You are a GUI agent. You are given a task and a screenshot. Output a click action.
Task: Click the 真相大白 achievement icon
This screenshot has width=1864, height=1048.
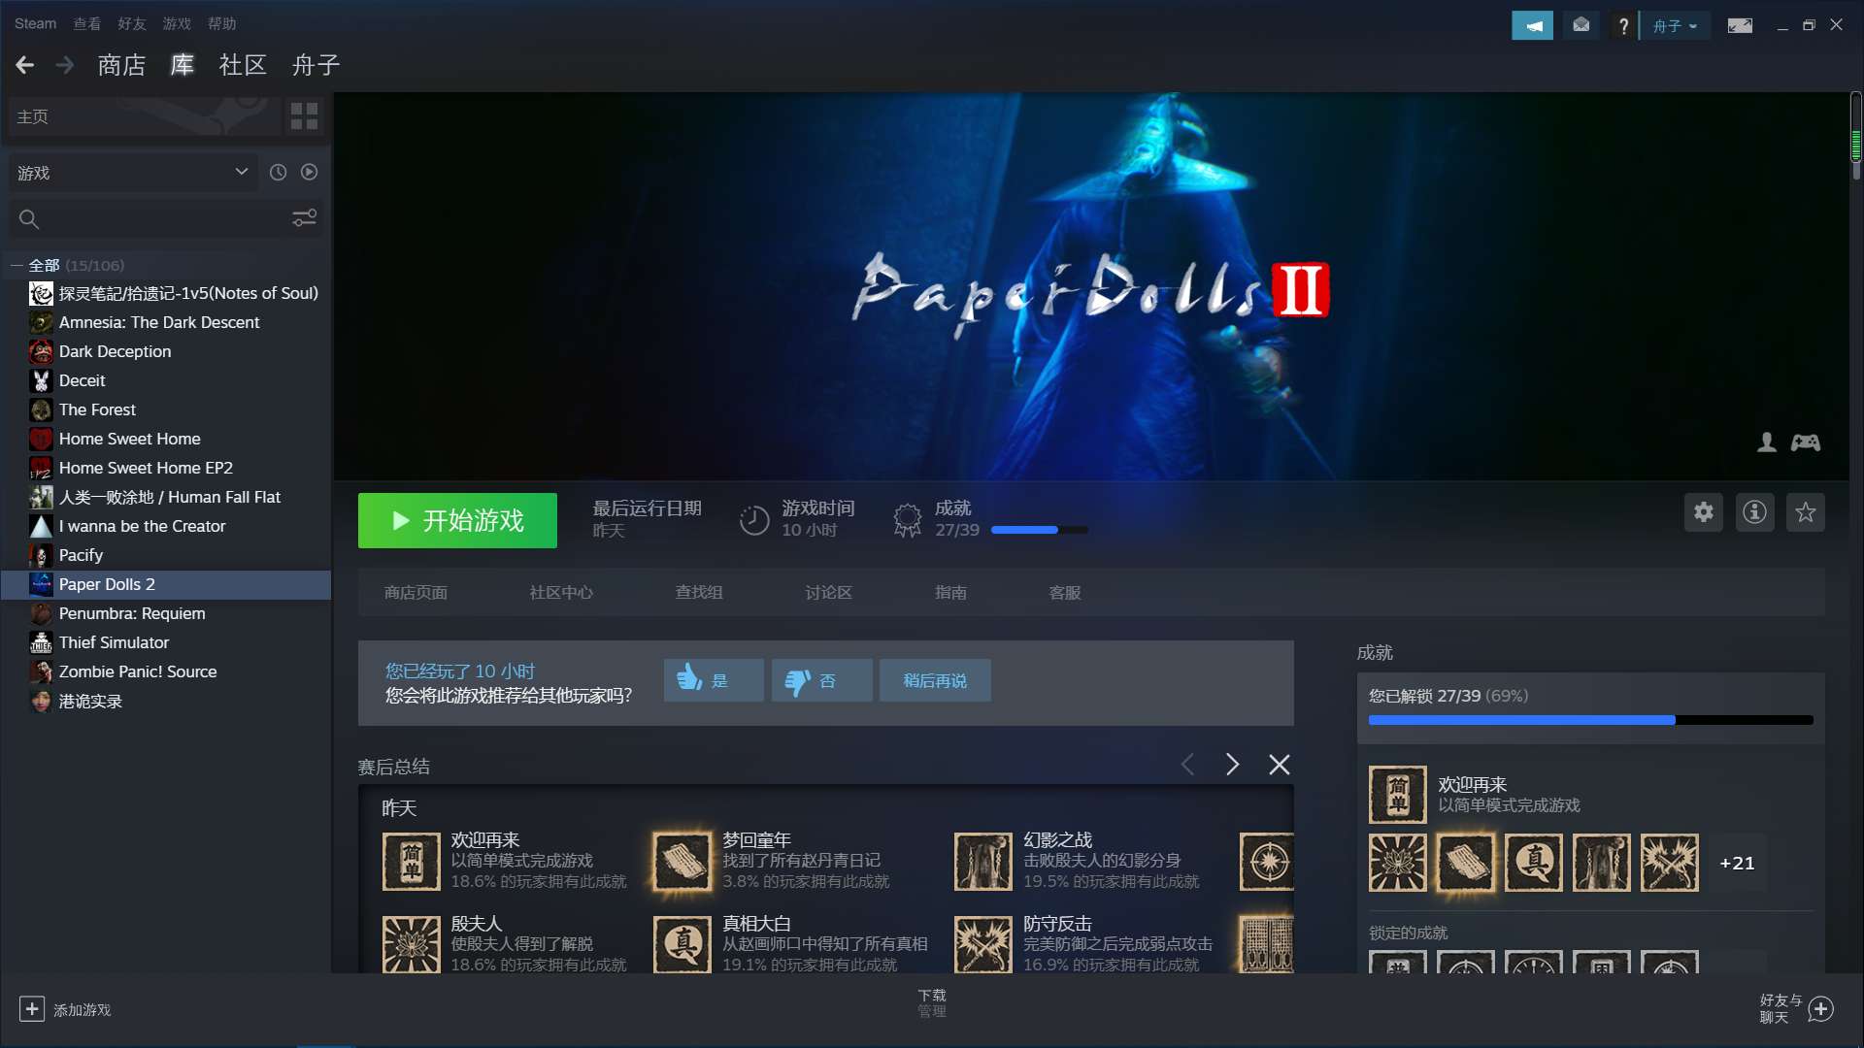click(682, 945)
